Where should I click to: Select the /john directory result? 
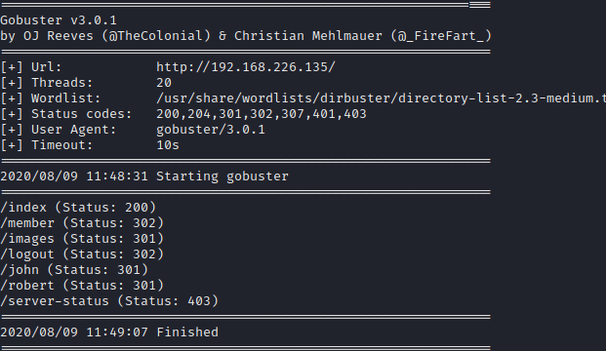[x=74, y=270]
